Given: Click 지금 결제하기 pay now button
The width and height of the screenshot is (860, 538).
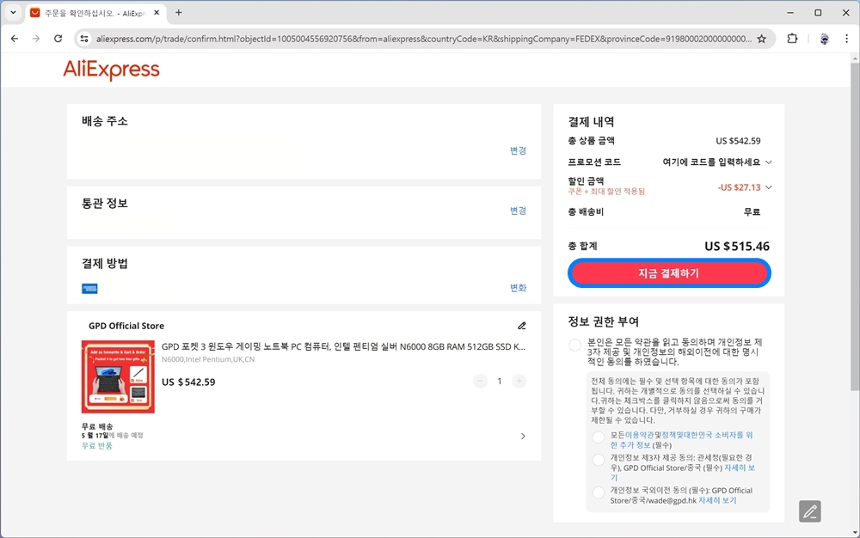Looking at the screenshot, I should [x=669, y=272].
